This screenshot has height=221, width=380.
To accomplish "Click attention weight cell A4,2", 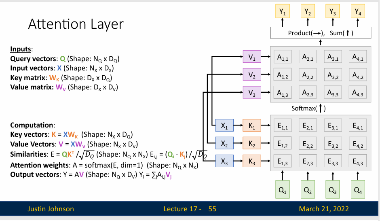I will (x=358, y=74).
